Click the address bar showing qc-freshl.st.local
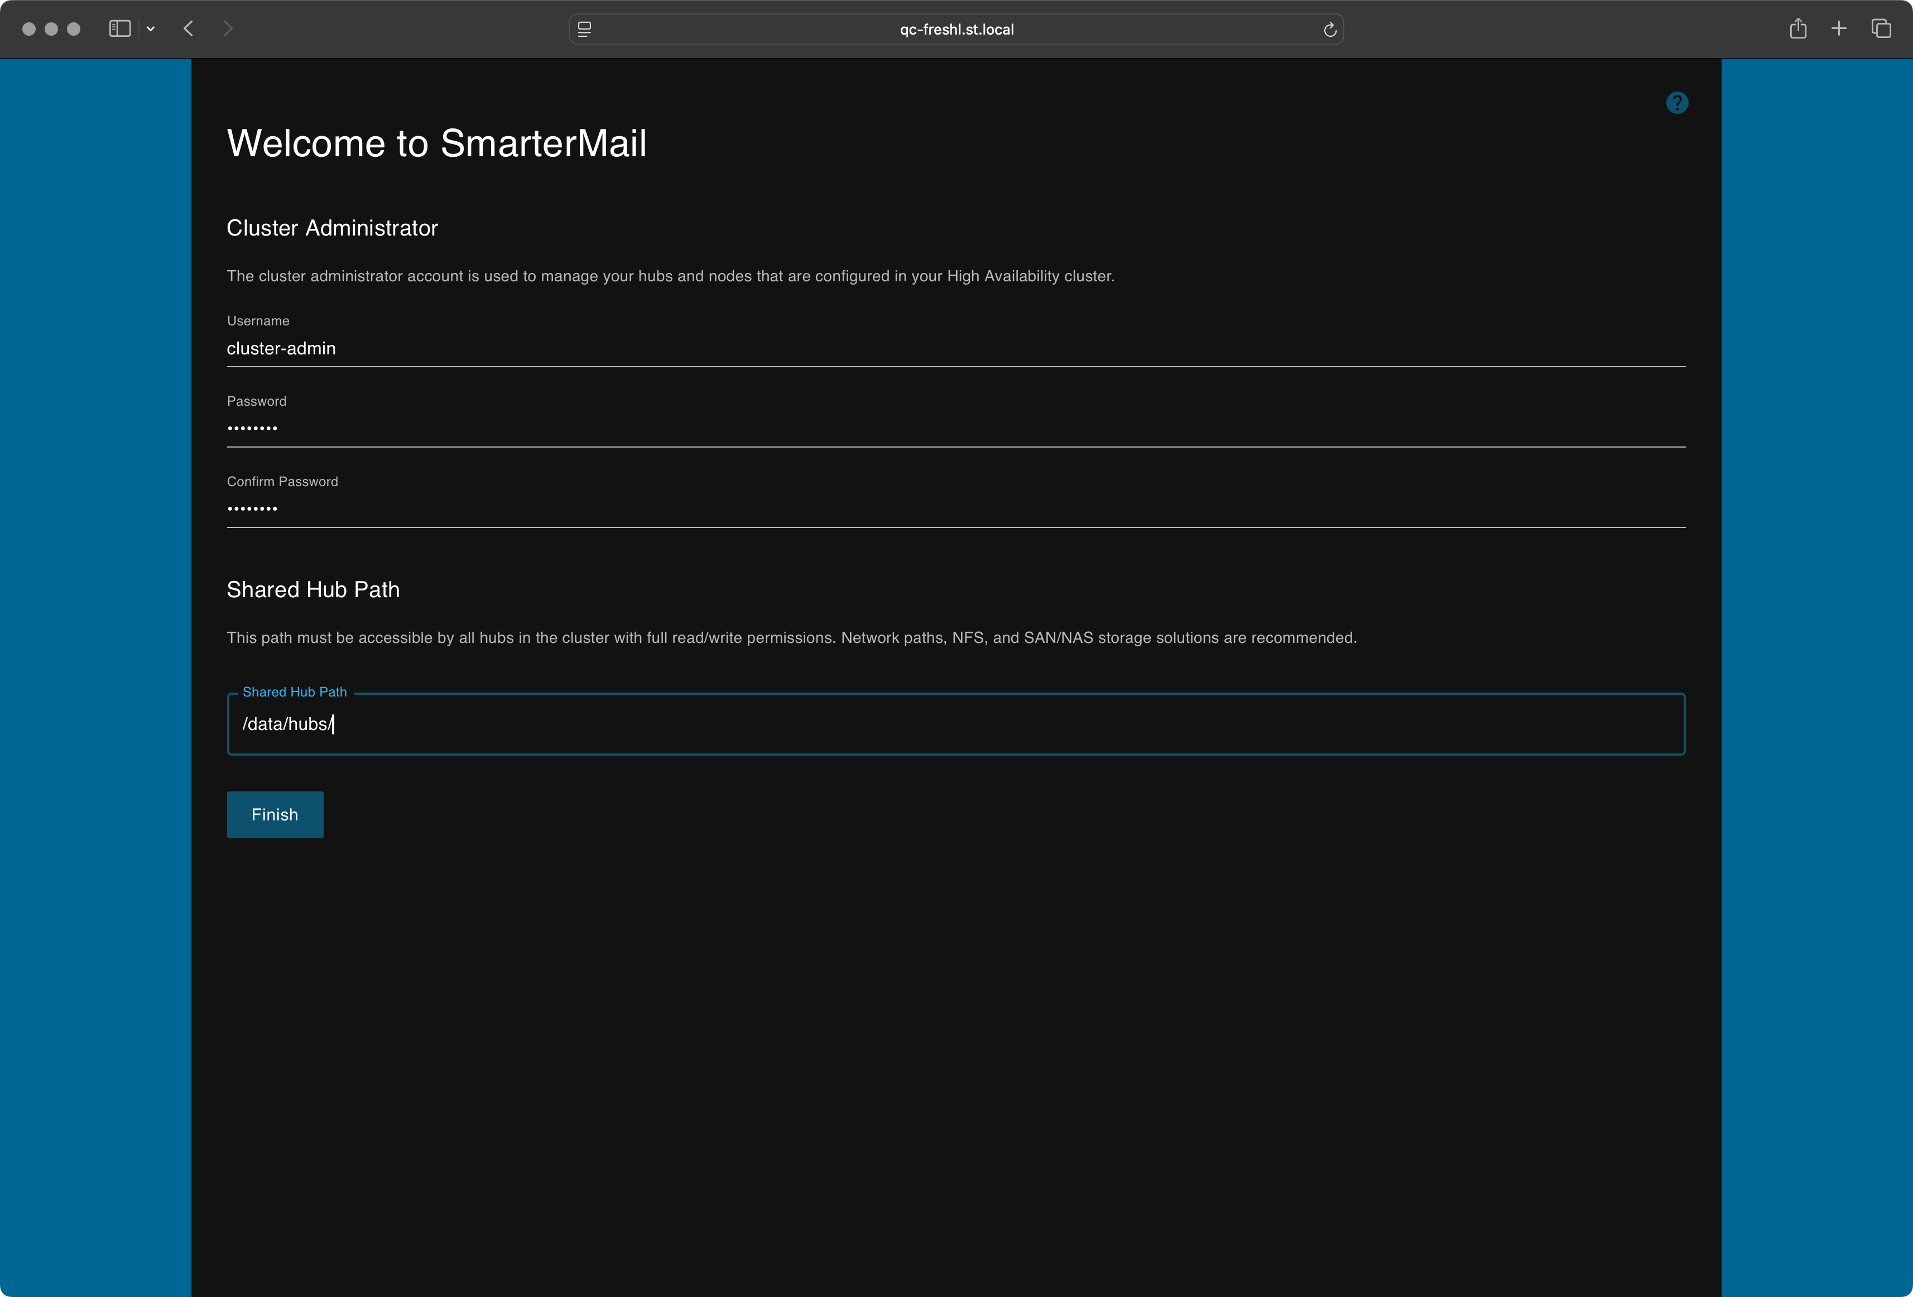This screenshot has height=1297, width=1913. click(x=956, y=29)
